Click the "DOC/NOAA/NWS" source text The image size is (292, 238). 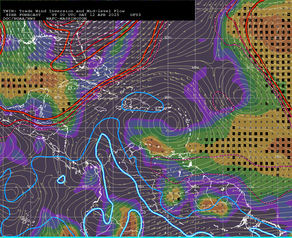(x=19, y=19)
